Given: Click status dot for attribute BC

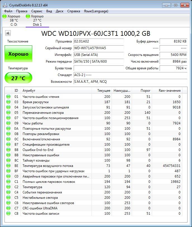Looking at the screenshot, I should click(x=8, y=160).
